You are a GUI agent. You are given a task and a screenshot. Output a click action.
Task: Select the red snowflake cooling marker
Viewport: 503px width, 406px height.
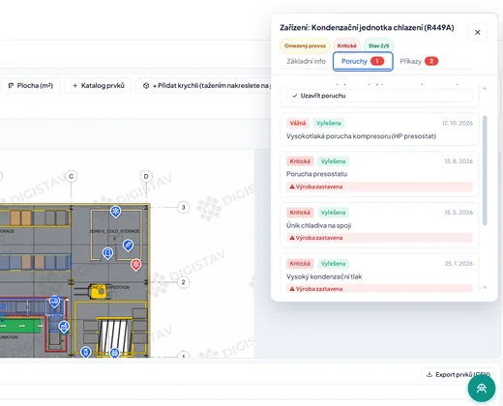tap(136, 265)
